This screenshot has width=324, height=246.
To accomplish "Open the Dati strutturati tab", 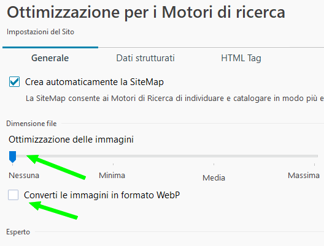I will click(145, 58).
